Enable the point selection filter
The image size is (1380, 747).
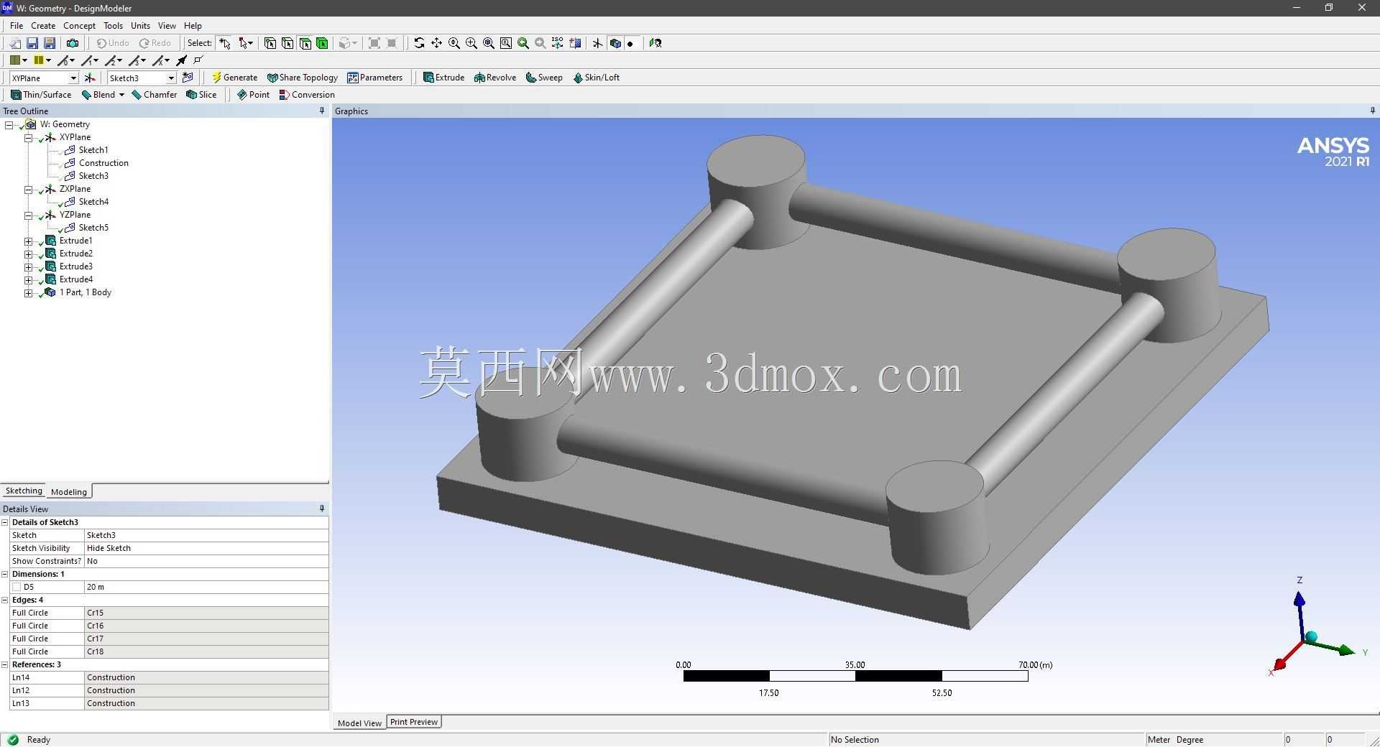(x=270, y=43)
